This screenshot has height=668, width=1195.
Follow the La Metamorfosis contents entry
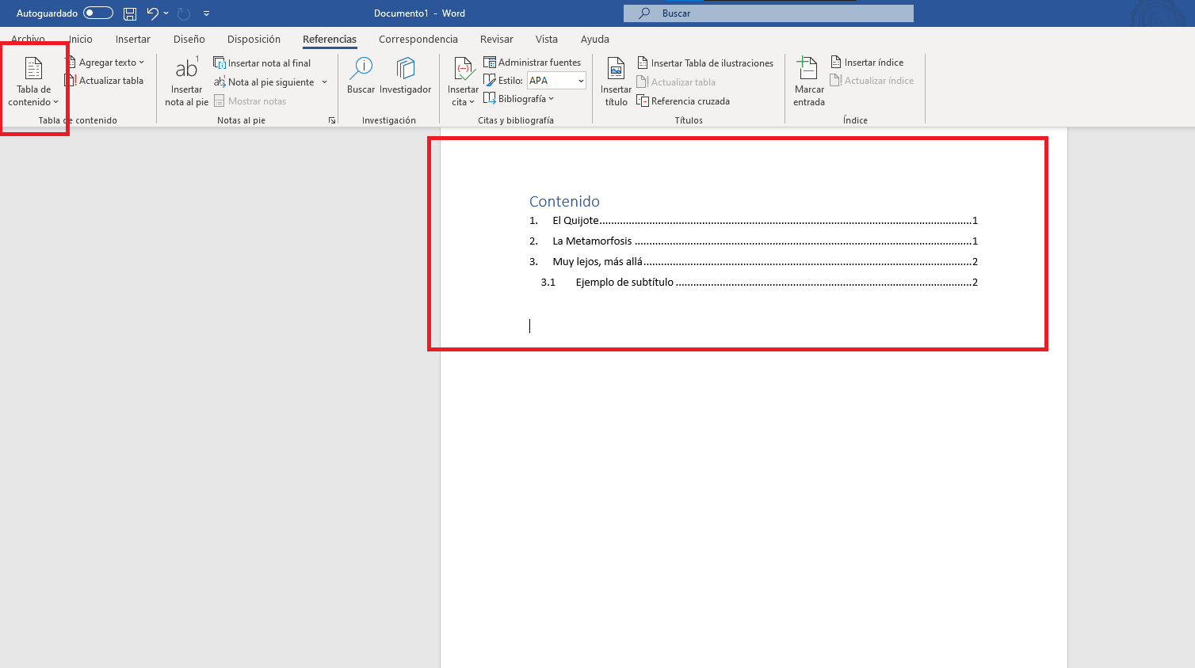(754, 241)
